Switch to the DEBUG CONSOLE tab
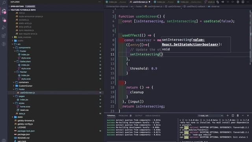Screen dimensions: 252x142 153,116
